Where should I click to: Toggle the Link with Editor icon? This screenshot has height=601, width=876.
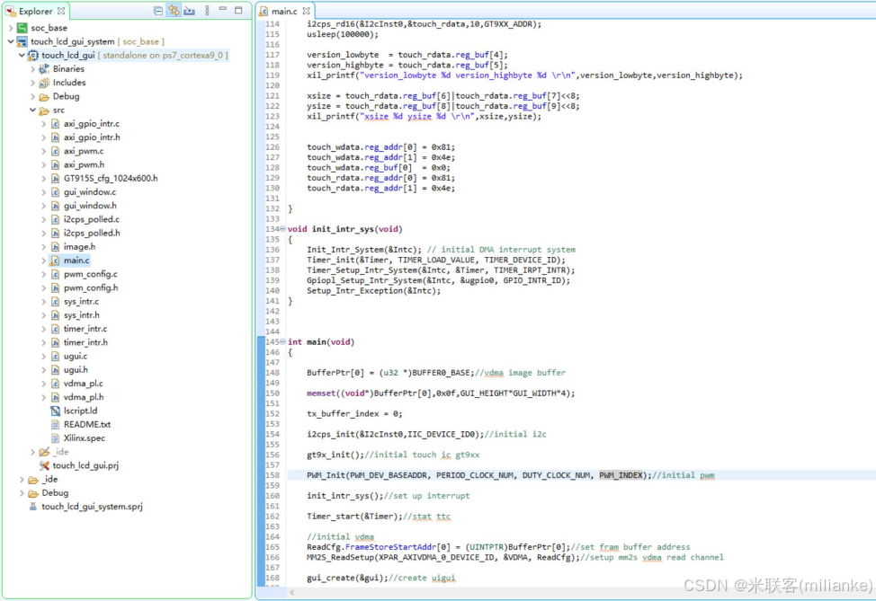[174, 10]
